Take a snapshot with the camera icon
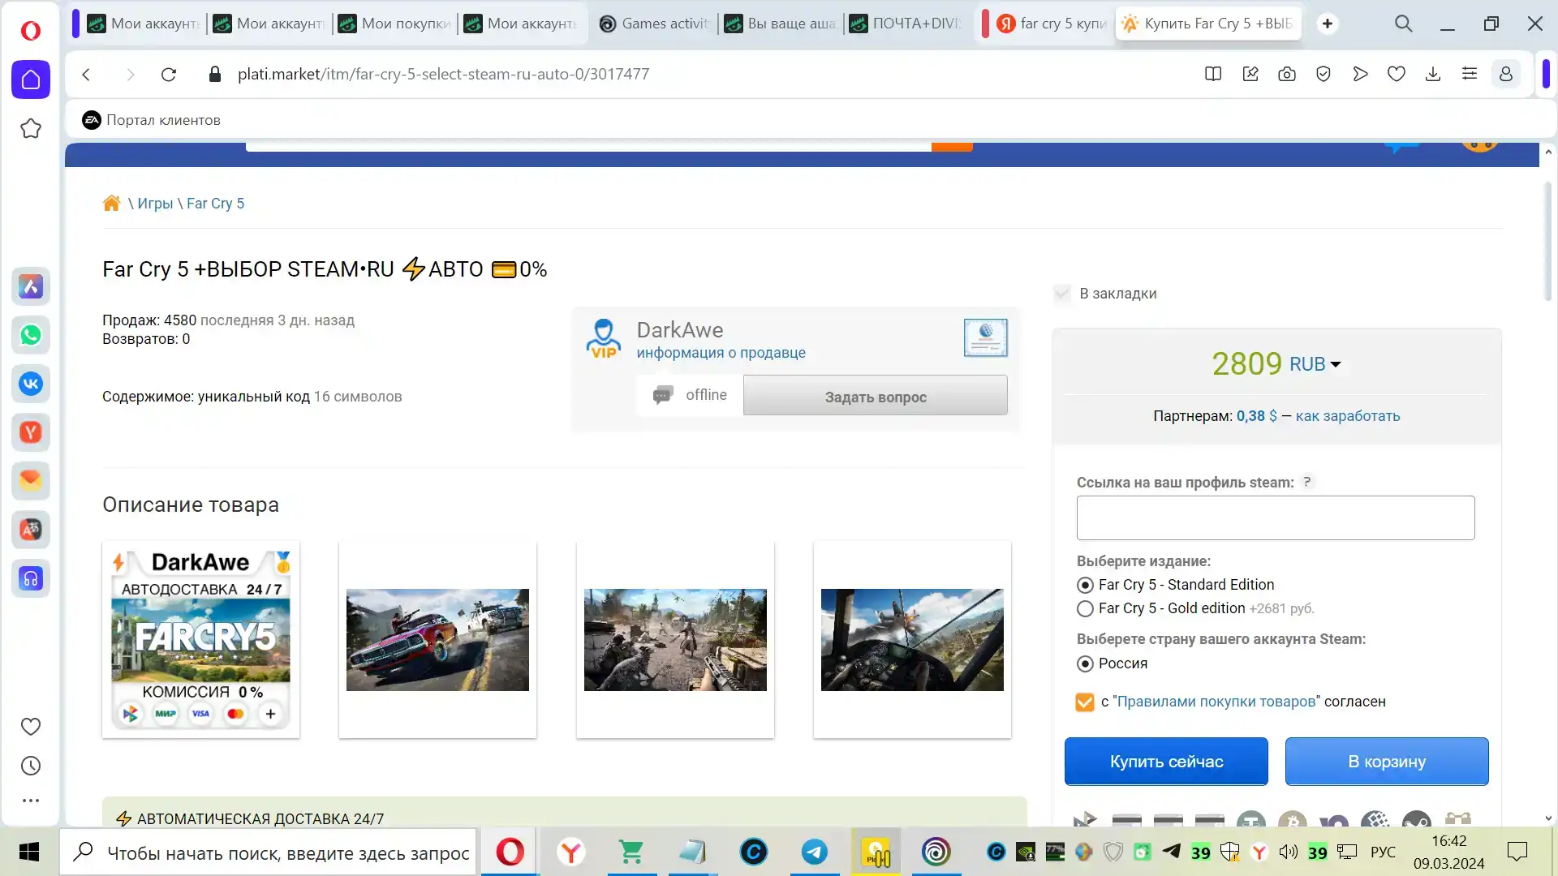Screen dimensions: 1558x876 click(1287, 75)
